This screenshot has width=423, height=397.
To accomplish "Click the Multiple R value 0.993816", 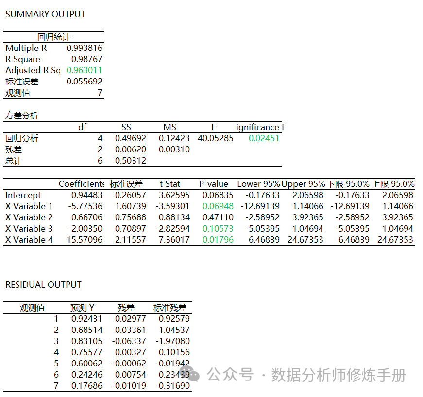I will (85, 48).
